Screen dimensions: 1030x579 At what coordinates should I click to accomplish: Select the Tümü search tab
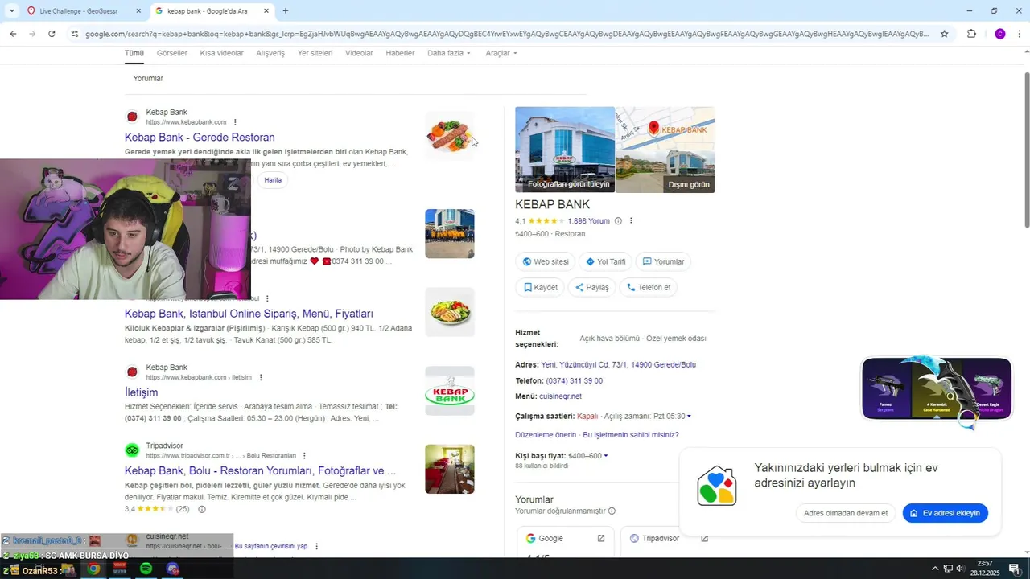(134, 53)
